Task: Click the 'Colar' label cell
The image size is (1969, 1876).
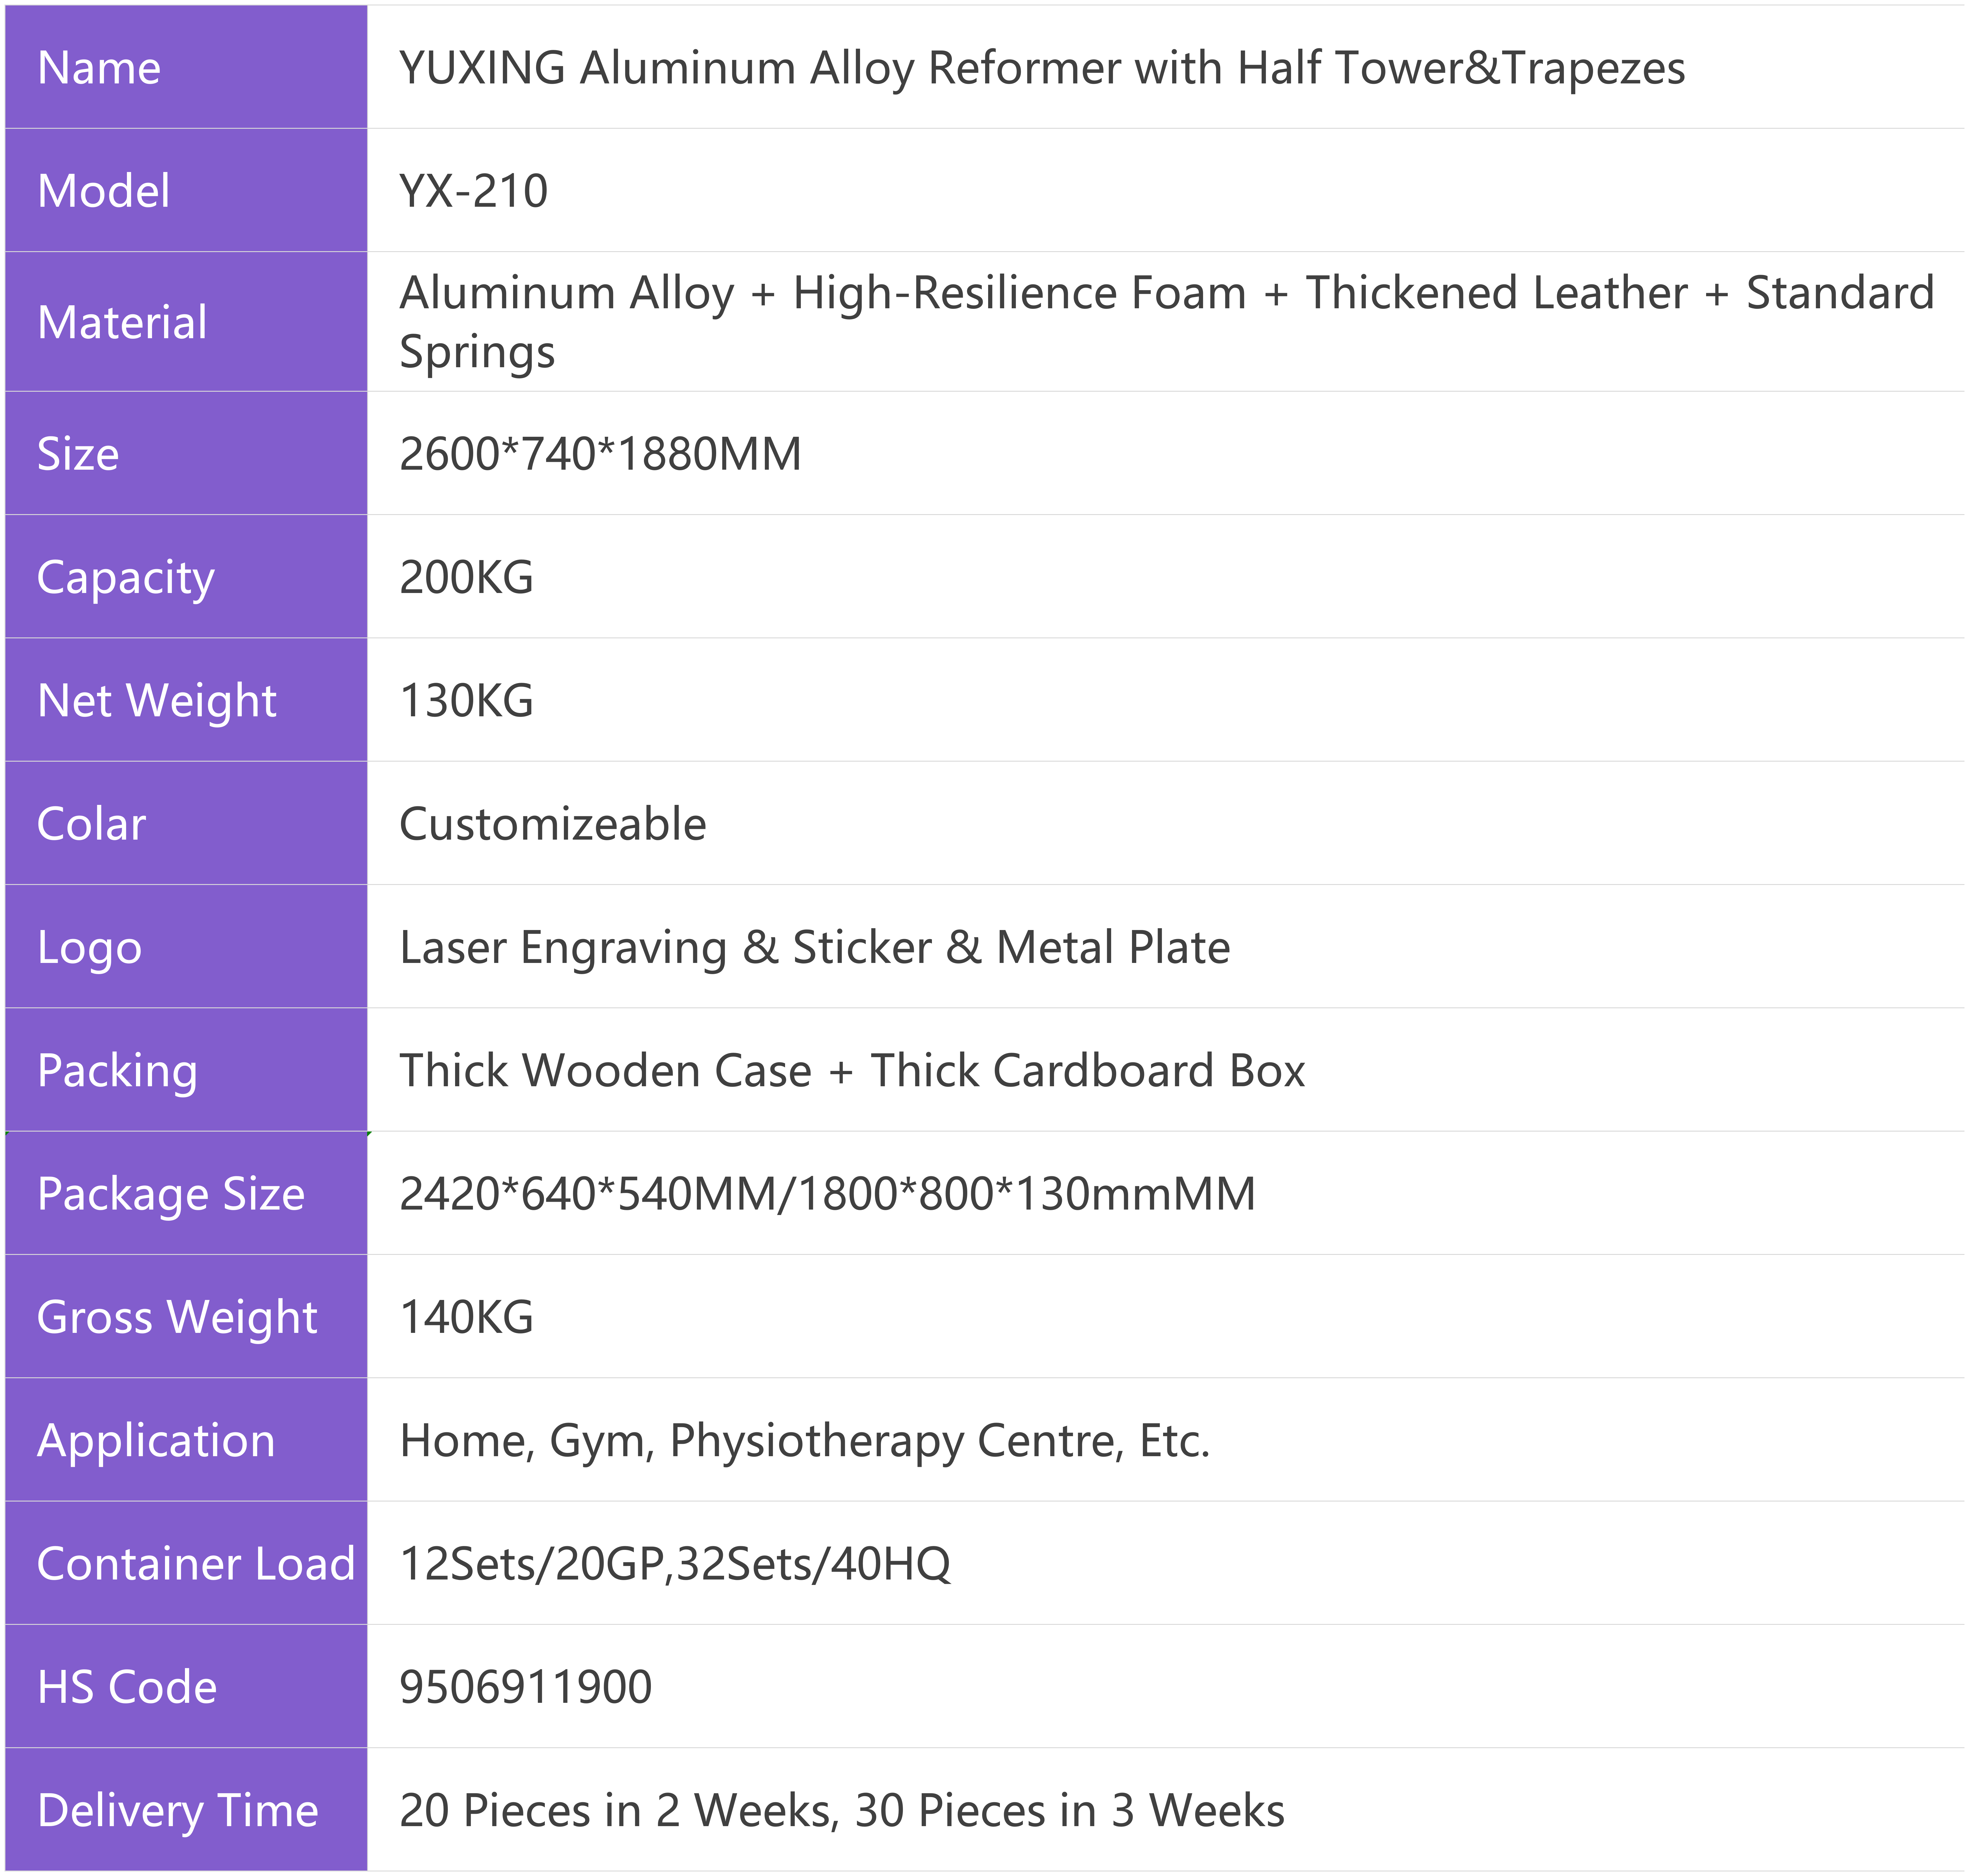Action: pyautogui.click(x=186, y=823)
